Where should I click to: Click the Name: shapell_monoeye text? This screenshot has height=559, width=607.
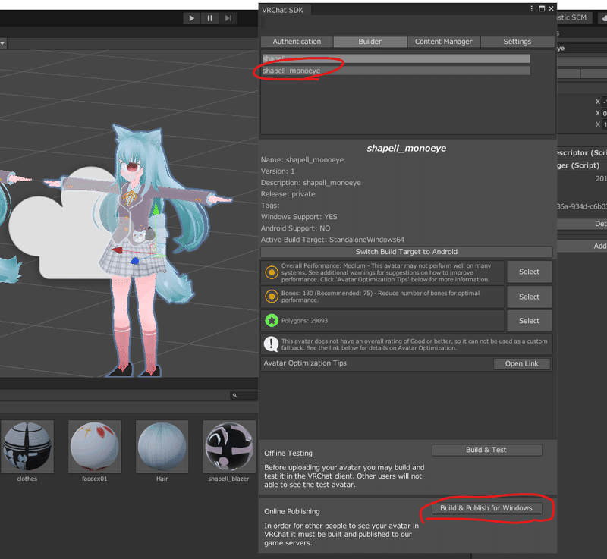coord(302,160)
